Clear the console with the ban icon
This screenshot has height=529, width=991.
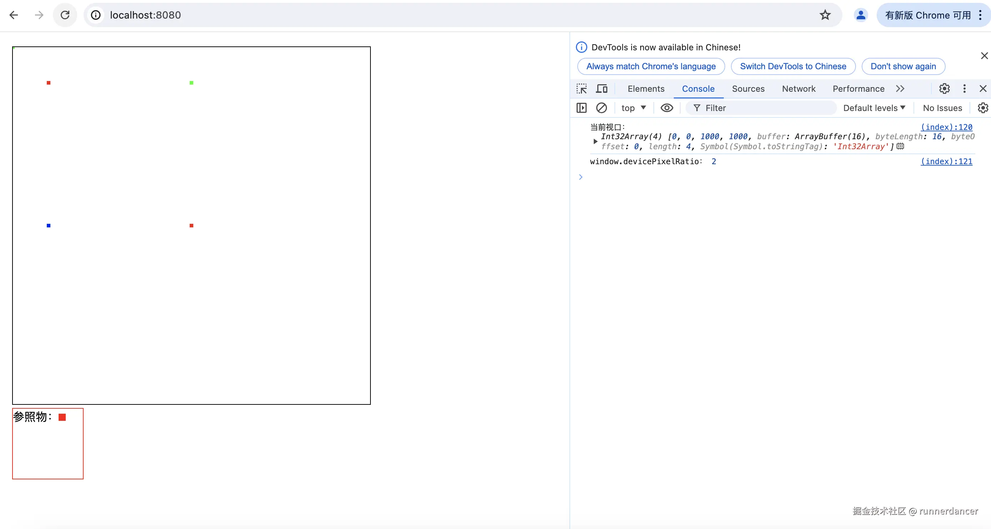[x=601, y=108]
